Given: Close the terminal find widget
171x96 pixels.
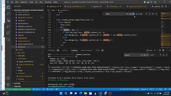Looking at the screenshot, I should pos(167,55).
